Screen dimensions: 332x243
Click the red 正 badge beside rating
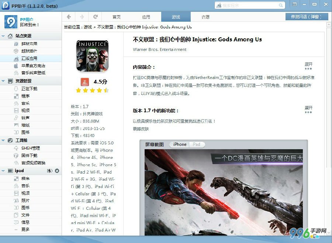click(85, 82)
